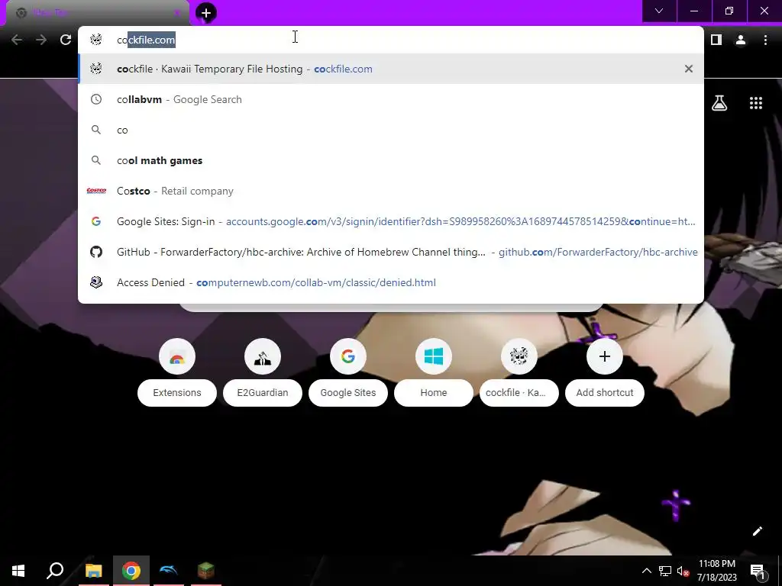Go back to previous page
Screen dimensions: 782x586
coord(17,40)
